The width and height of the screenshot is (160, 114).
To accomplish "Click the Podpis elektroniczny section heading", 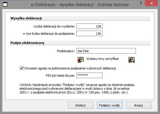I will pos(27,43).
